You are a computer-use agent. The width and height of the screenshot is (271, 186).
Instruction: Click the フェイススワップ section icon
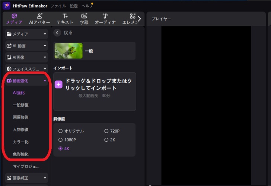click(x=9, y=69)
